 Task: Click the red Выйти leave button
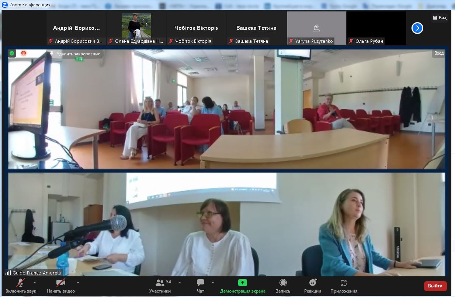(x=435, y=286)
